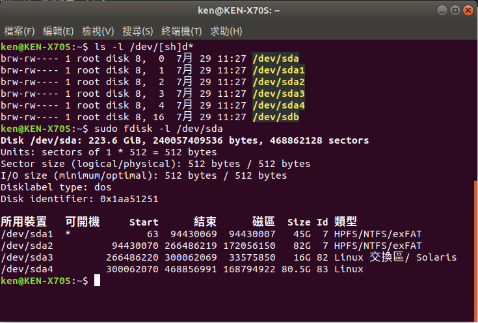Click the 類型 column header
The image size is (478, 323).
(345, 222)
